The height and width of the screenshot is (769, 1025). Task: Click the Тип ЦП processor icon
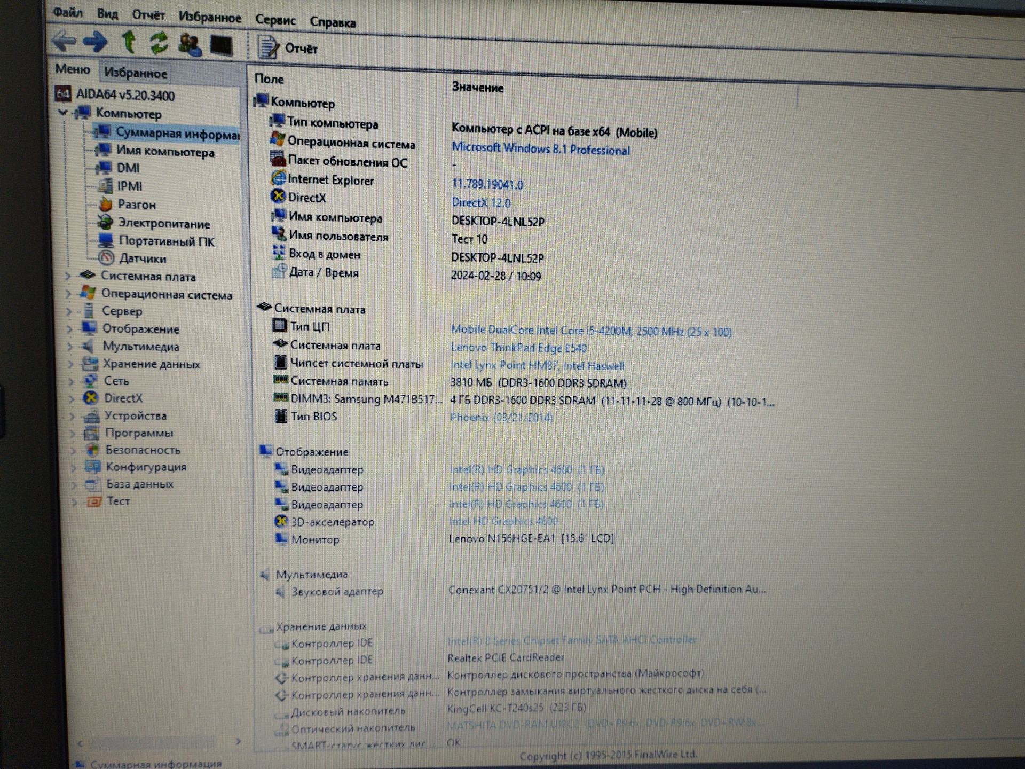280,325
